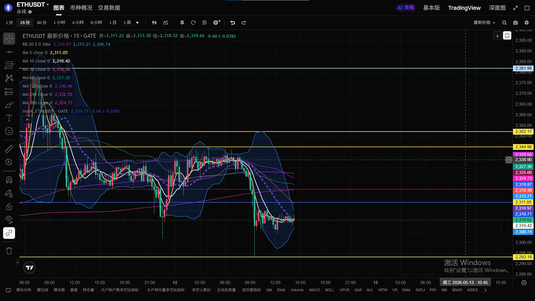Open the forecasting and measurement tools
The width and height of the screenshot is (535, 301).
pos(9,91)
